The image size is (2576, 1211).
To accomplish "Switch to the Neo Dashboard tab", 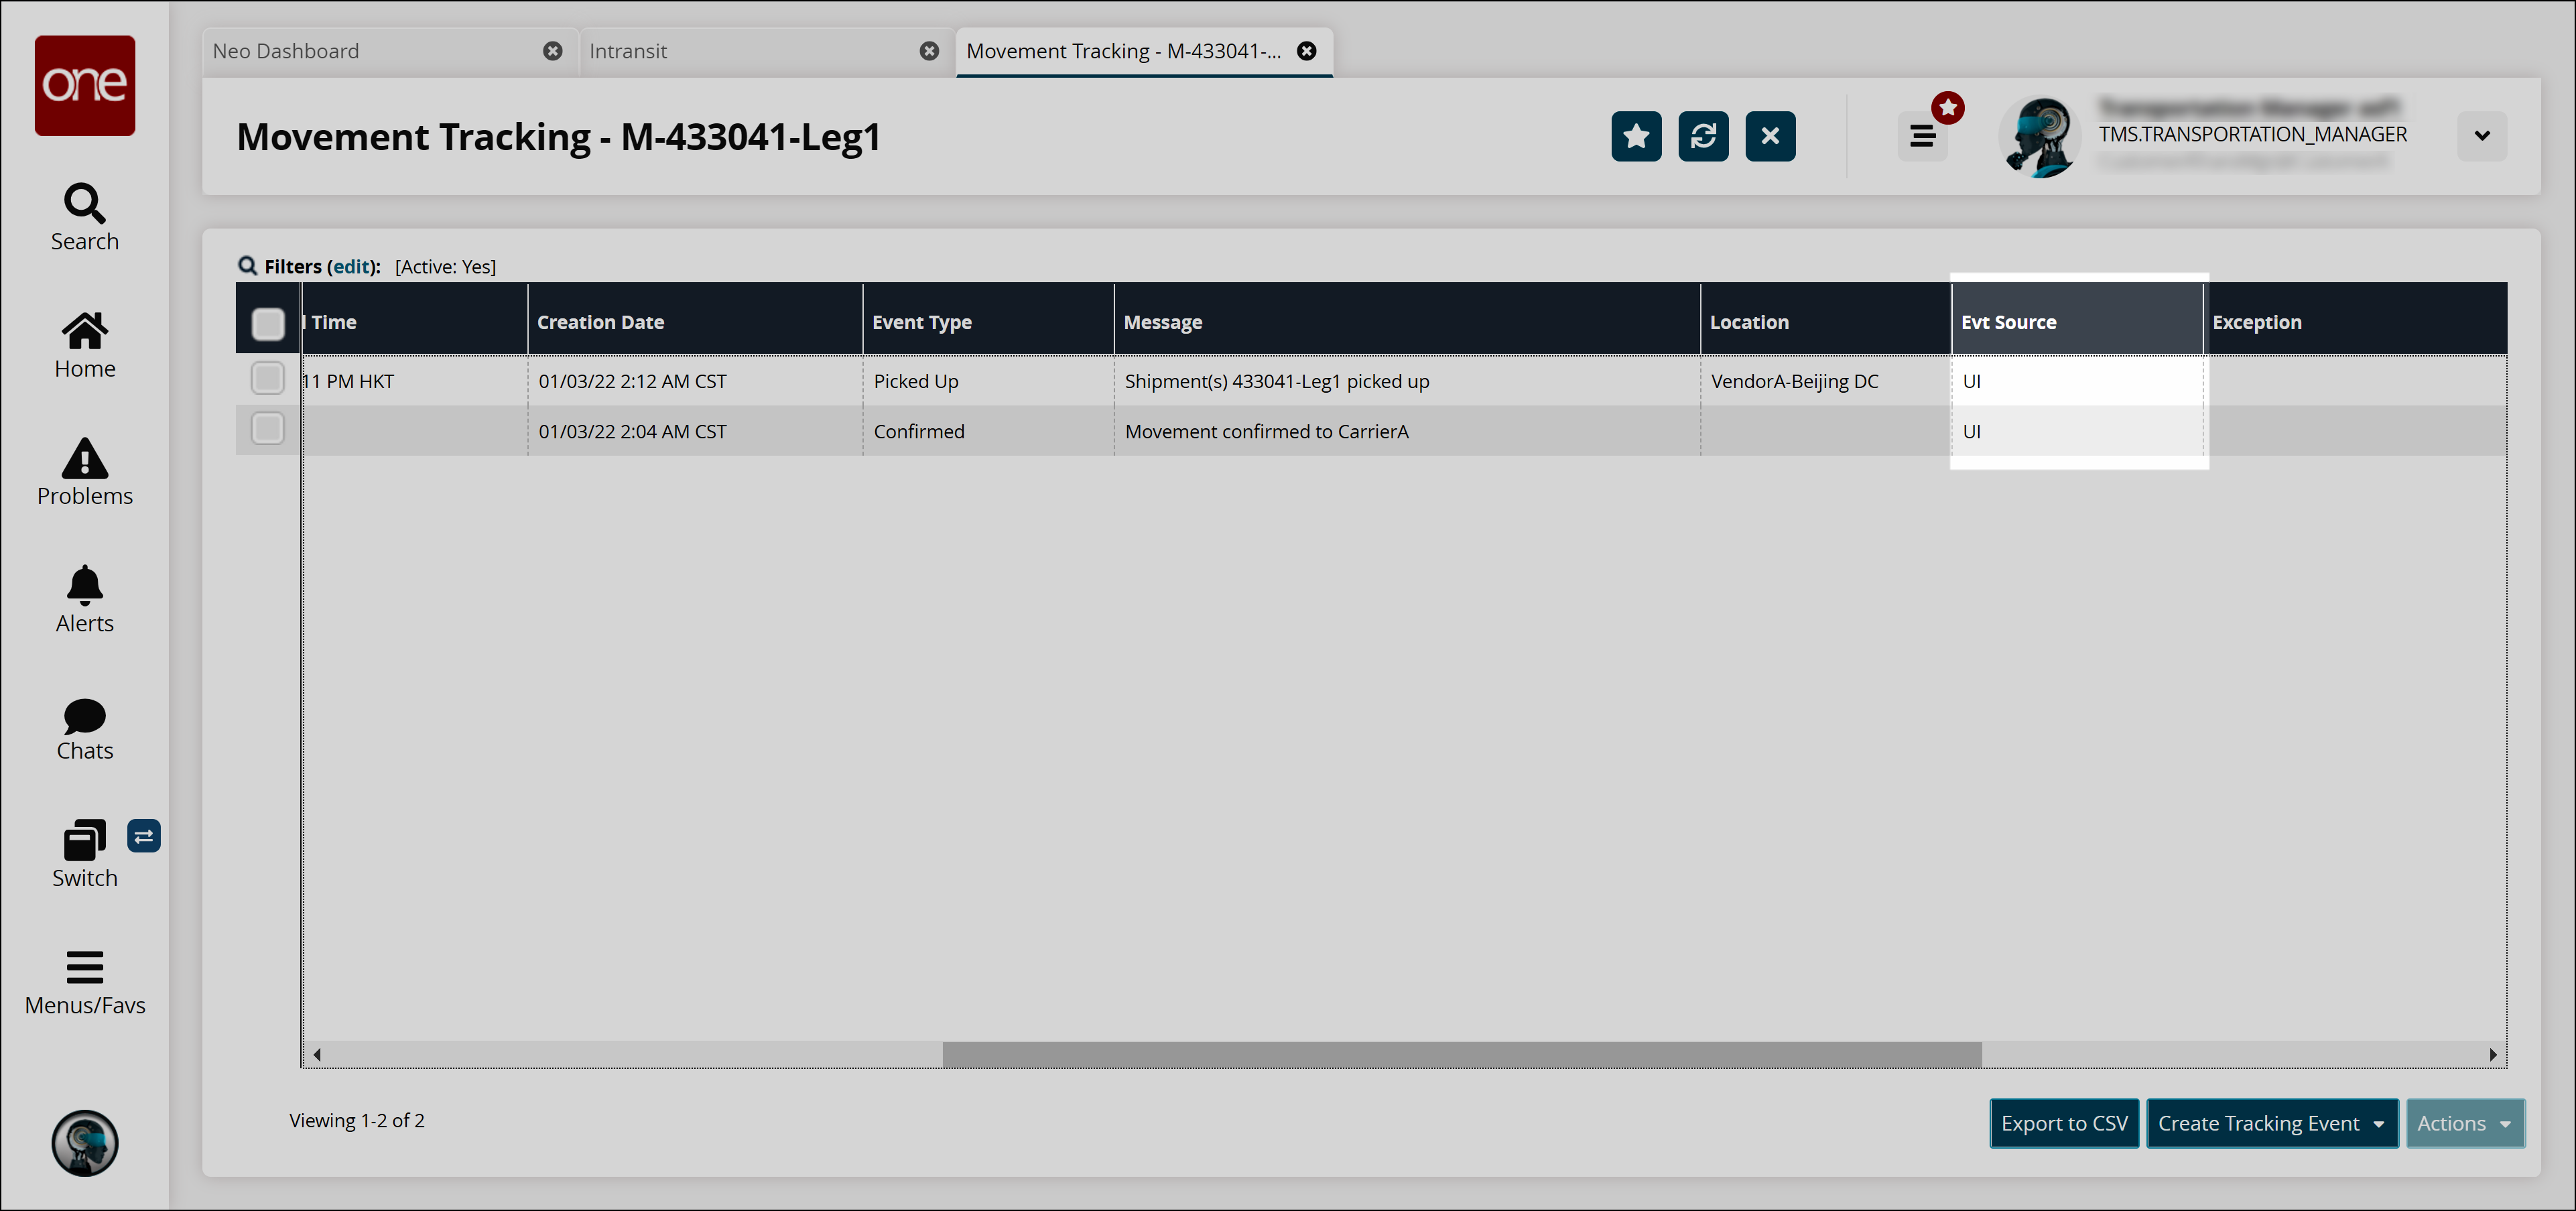I will (x=286, y=51).
